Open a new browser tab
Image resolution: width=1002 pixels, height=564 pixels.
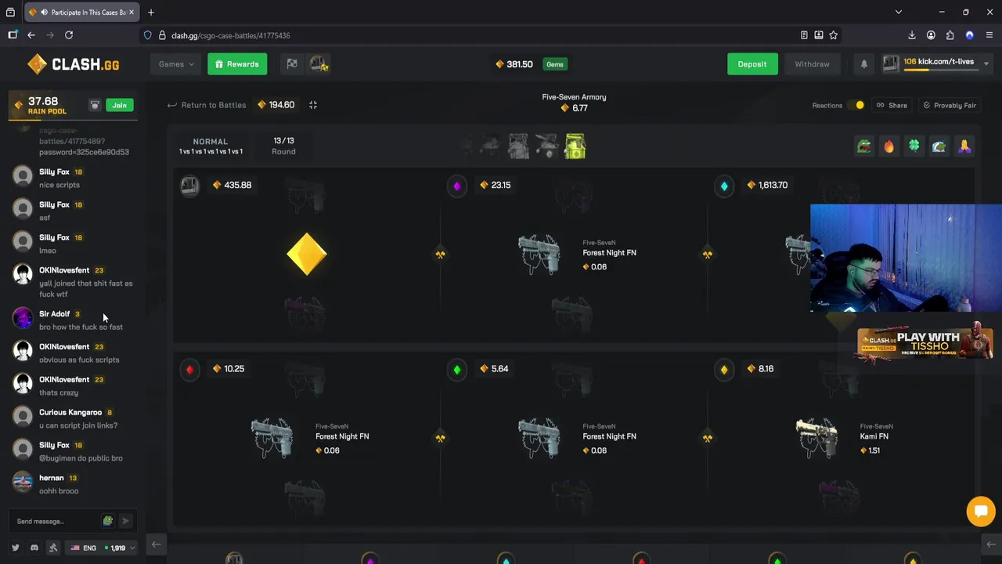[x=151, y=13]
